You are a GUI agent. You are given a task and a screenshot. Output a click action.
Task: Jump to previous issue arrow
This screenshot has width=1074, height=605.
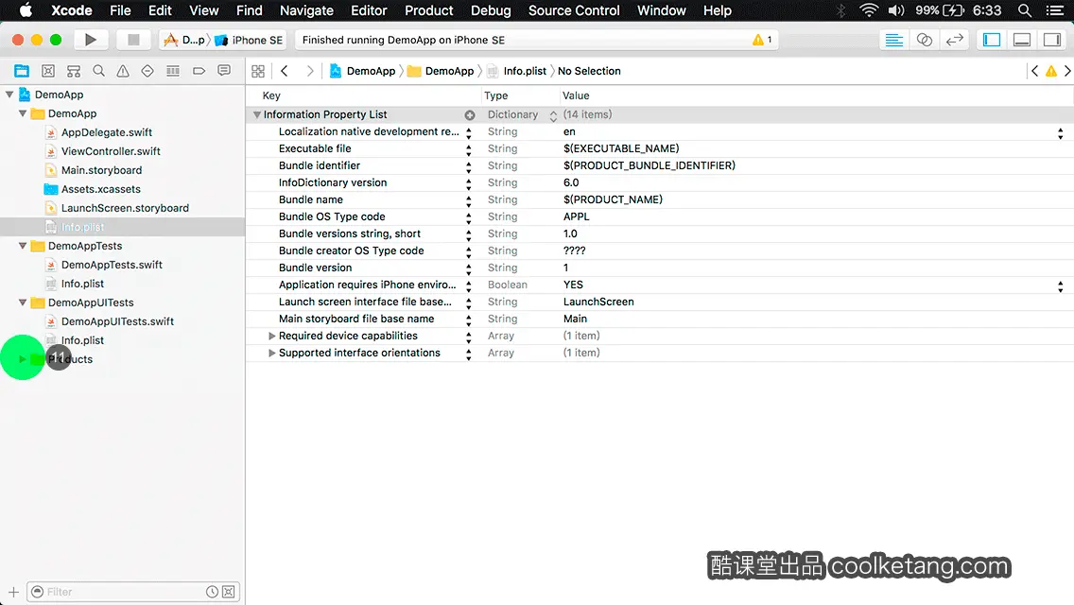pyautogui.click(x=1034, y=71)
